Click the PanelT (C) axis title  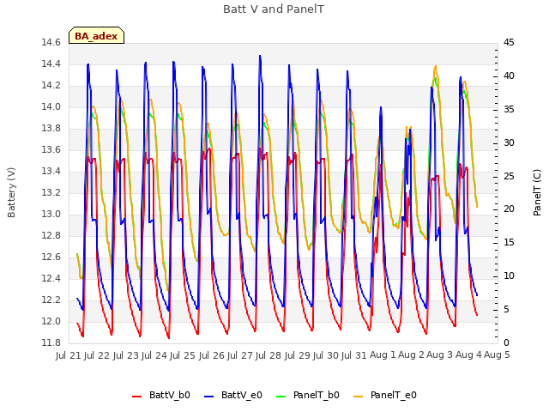(x=537, y=192)
